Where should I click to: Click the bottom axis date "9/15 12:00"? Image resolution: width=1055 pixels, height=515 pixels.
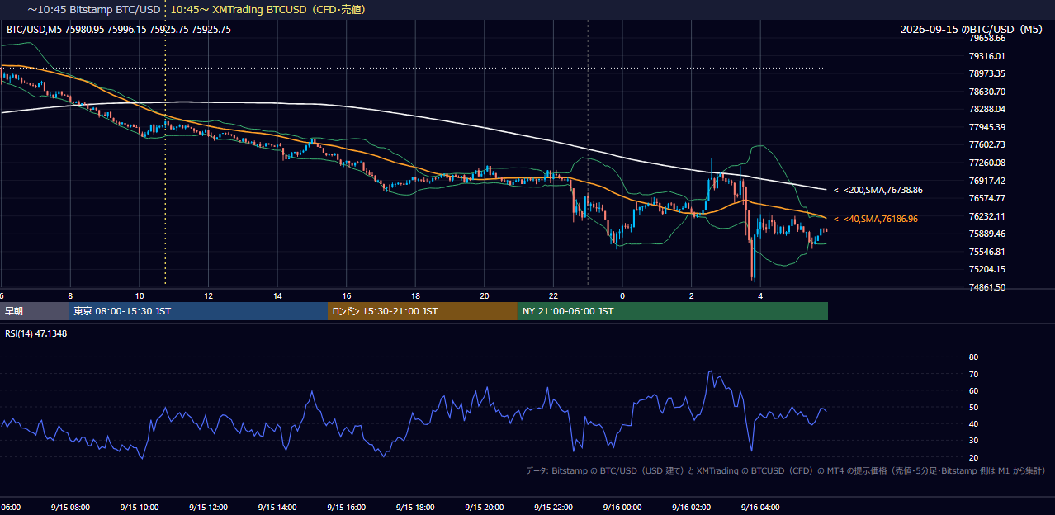[x=209, y=508]
